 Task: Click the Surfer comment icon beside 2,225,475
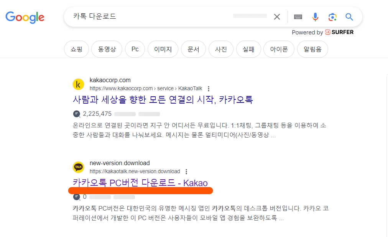[77, 114]
